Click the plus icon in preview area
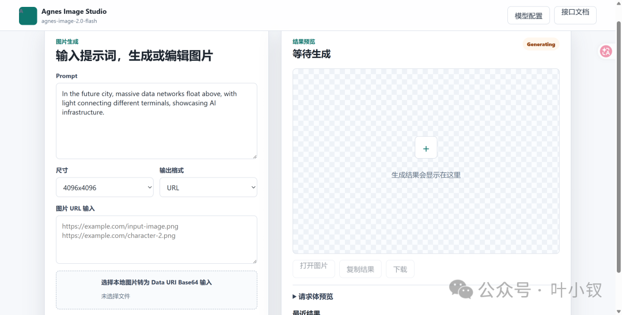Image resolution: width=622 pixels, height=315 pixels. (426, 148)
